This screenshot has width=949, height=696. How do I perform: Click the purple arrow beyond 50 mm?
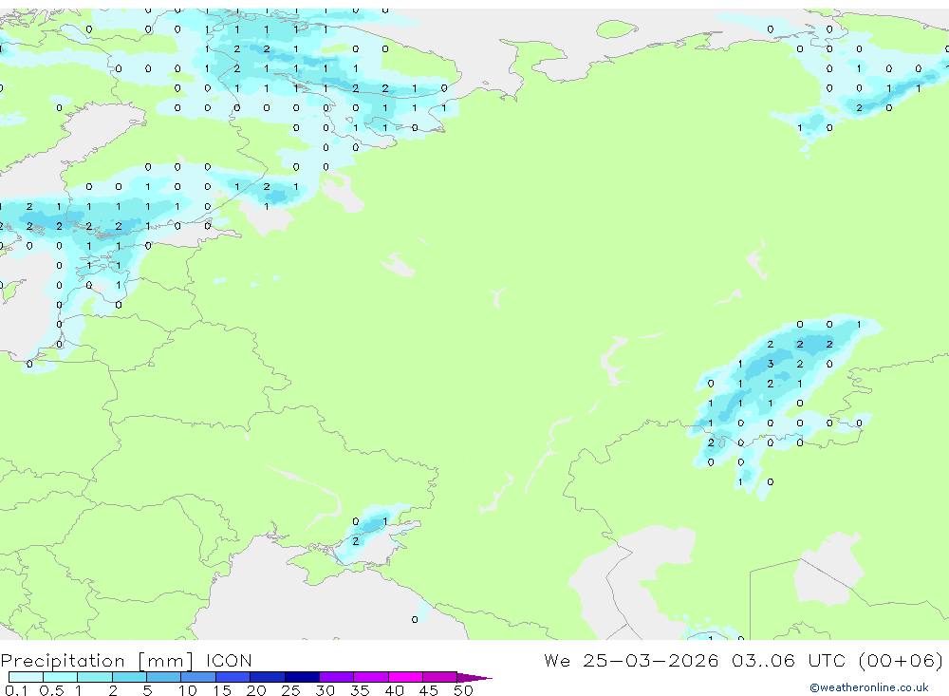(x=474, y=677)
